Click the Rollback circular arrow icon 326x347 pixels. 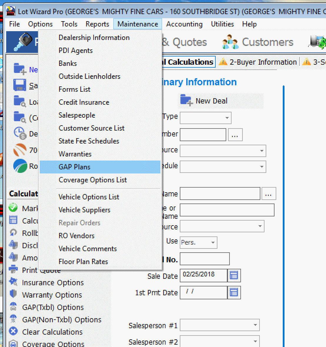13,233
